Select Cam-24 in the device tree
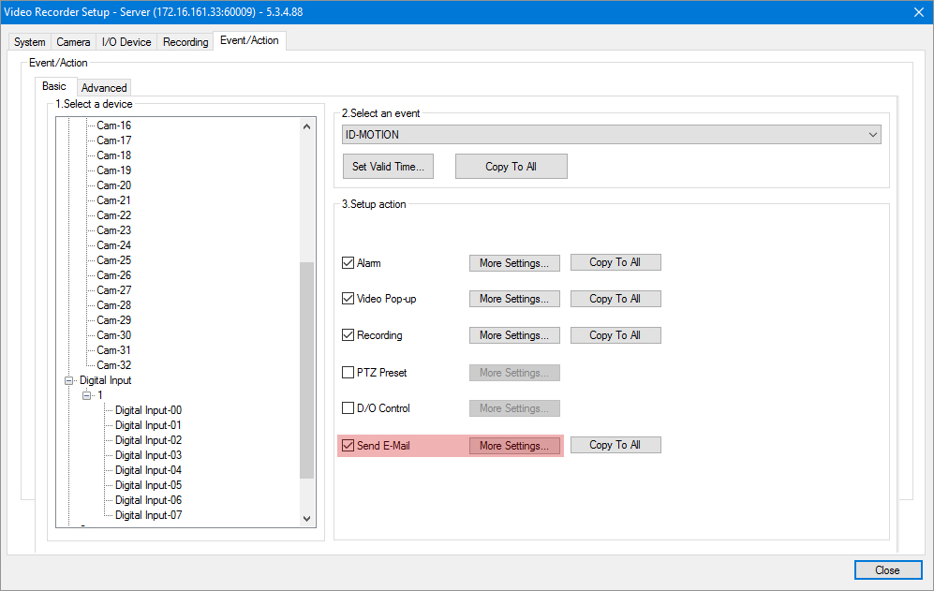 coord(113,245)
